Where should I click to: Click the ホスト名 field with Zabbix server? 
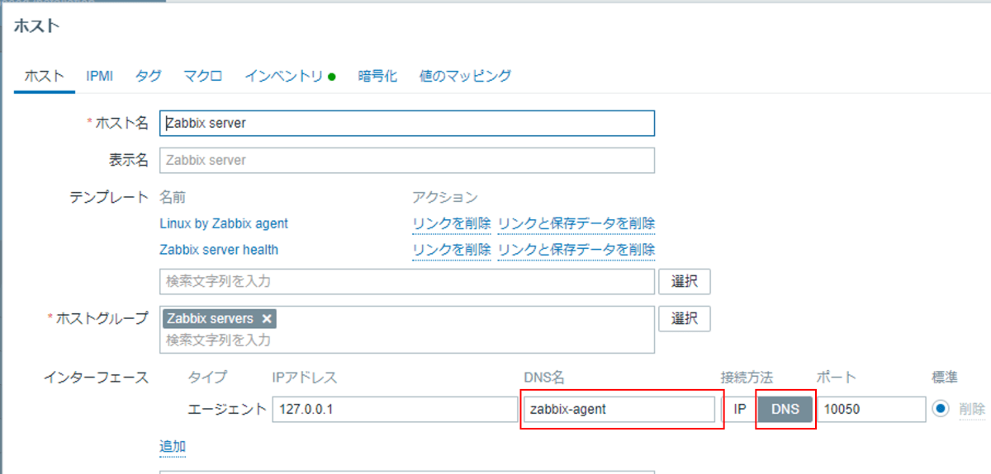pos(407,123)
